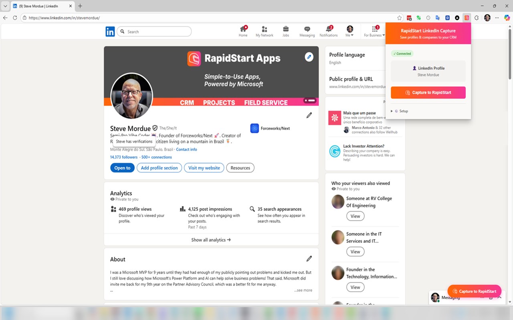The height and width of the screenshot is (320, 513).
Task: Open the Me account menu
Action: [x=349, y=31]
